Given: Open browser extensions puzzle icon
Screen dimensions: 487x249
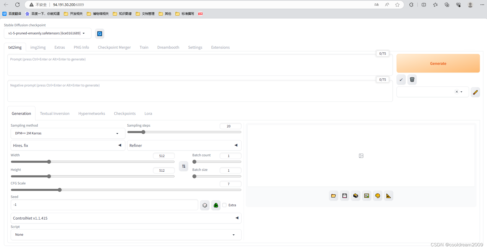Looking at the screenshot, I should [411, 5].
